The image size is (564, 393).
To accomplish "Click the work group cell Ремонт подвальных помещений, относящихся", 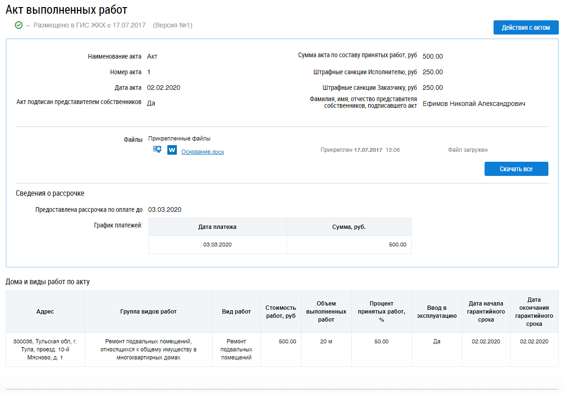I will point(148,349).
